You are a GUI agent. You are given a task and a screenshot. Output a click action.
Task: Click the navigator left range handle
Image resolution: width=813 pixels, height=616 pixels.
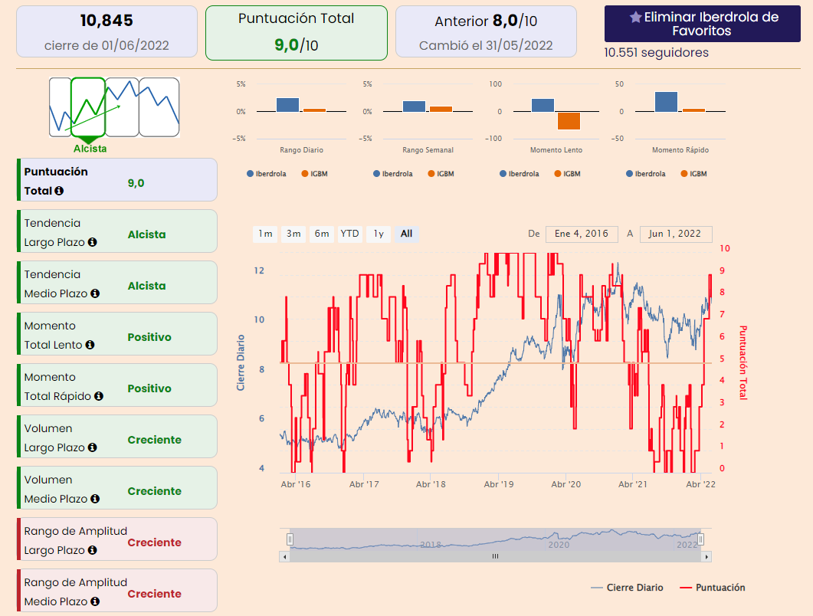(x=290, y=540)
